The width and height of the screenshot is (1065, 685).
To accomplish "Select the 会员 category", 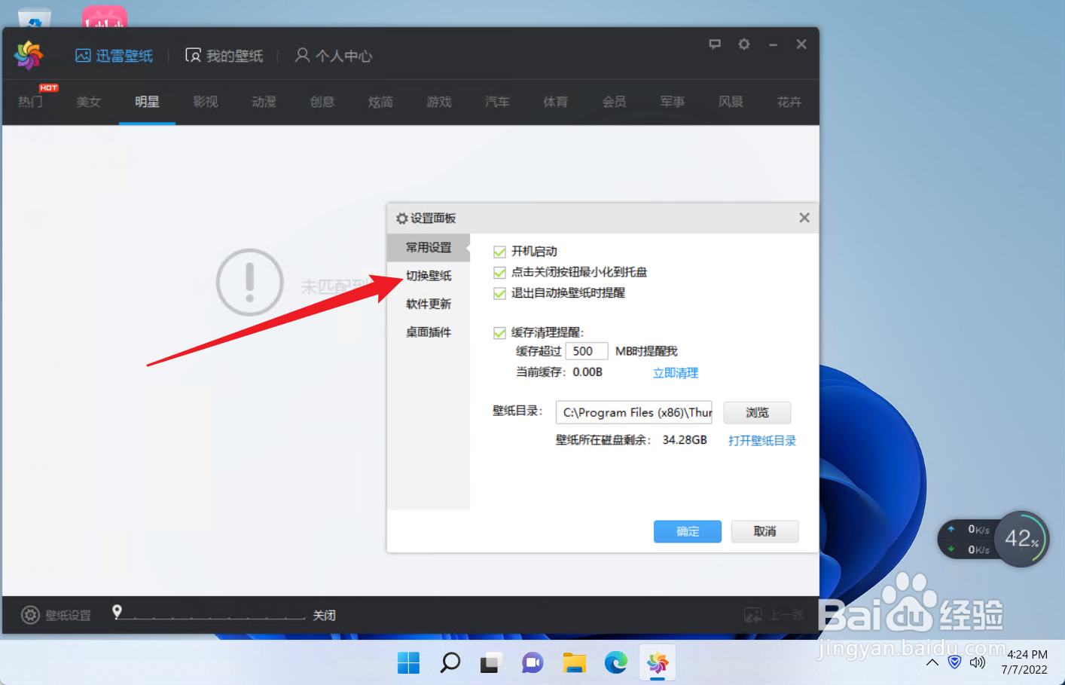I will pos(614,101).
